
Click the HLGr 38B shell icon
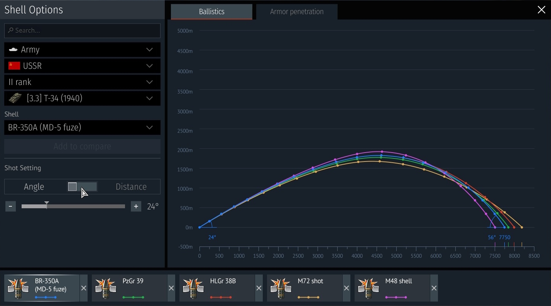tap(193, 288)
